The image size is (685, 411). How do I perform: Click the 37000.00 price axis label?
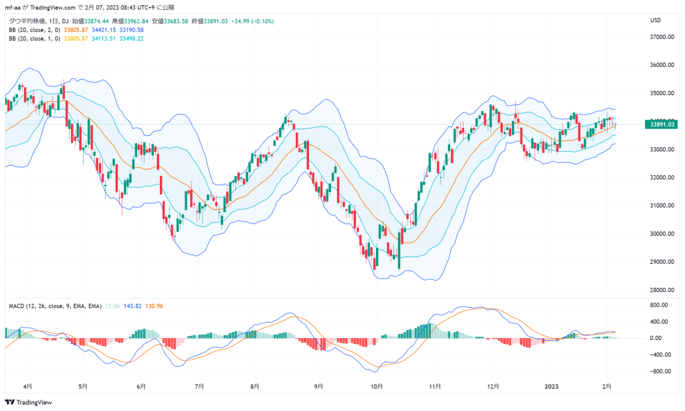[x=662, y=37]
